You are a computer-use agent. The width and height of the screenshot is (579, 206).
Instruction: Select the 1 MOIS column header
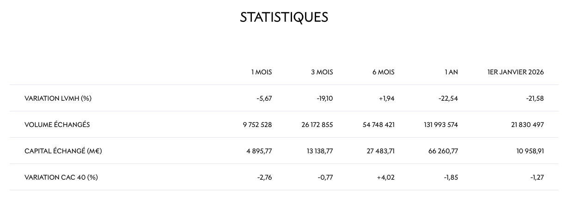261,72
